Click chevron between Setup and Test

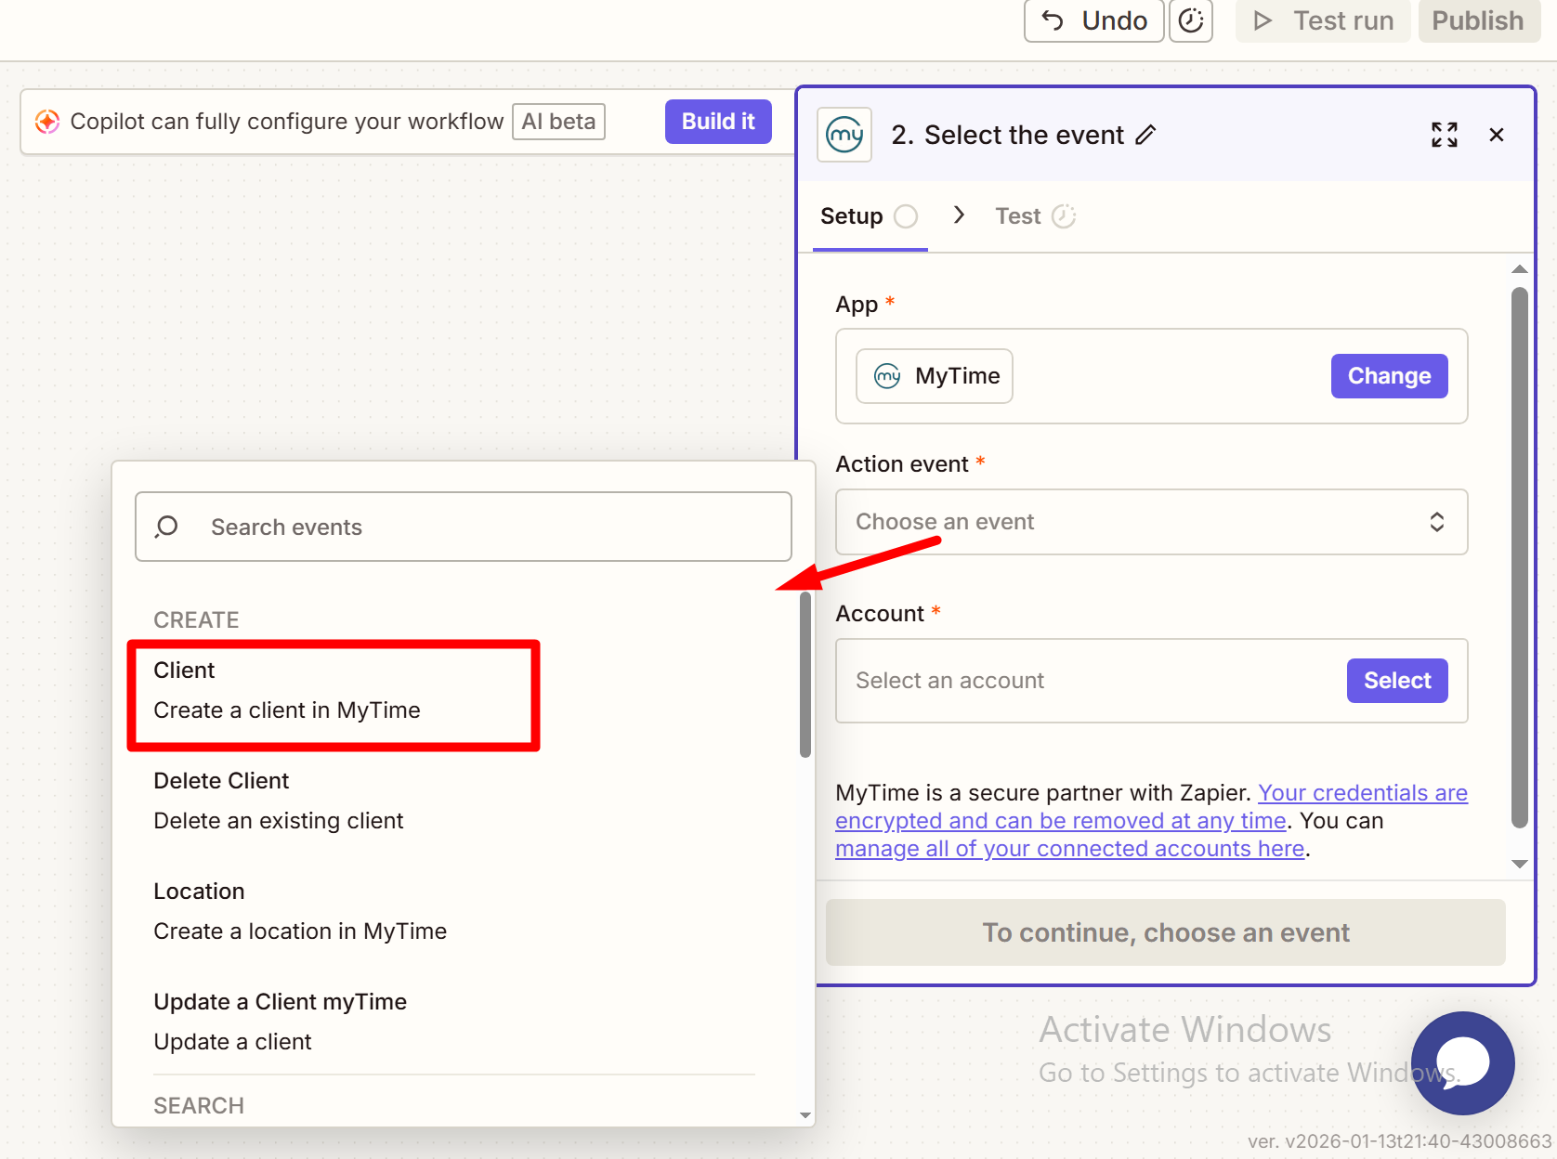959,215
